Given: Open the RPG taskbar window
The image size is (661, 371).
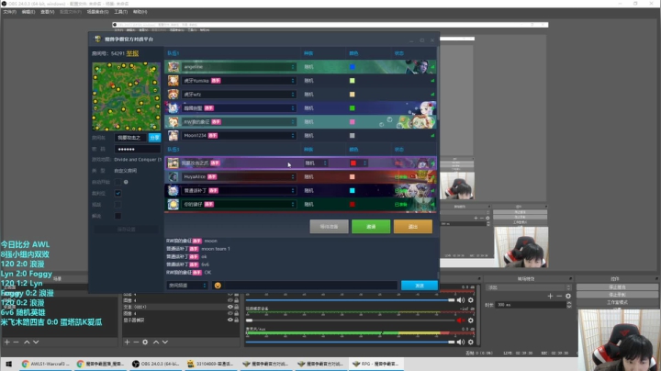Looking at the screenshot, I should [x=375, y=364].
